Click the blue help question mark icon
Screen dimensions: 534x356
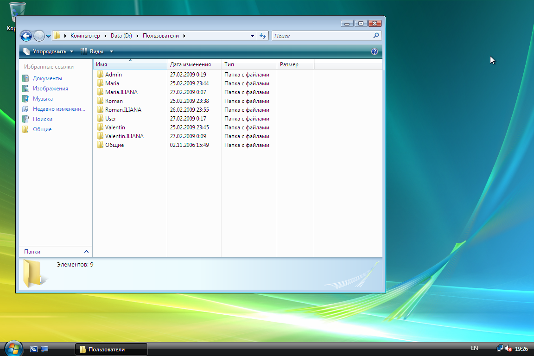click(375, 51)
